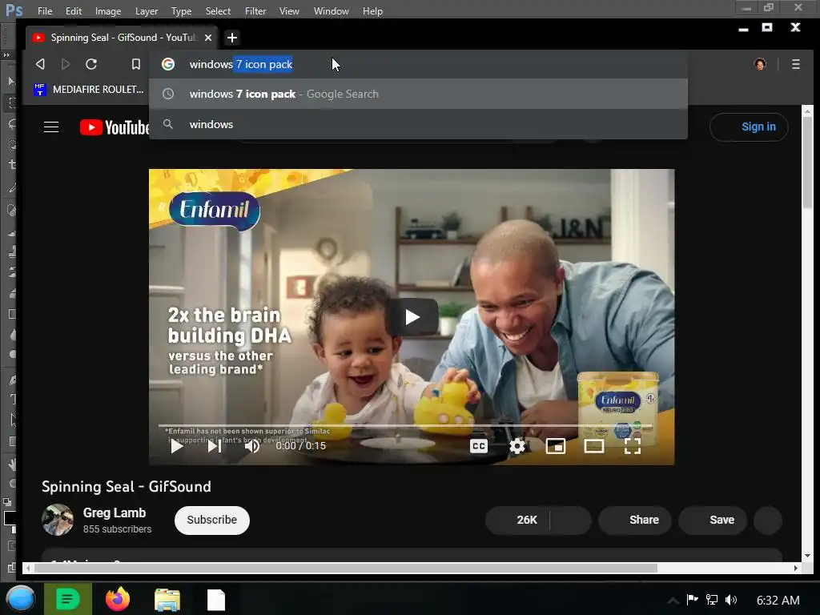Select the Rectangular Marquee tool in Photoshop
This screenshot has height=615, width=820.
pos(11,103)
